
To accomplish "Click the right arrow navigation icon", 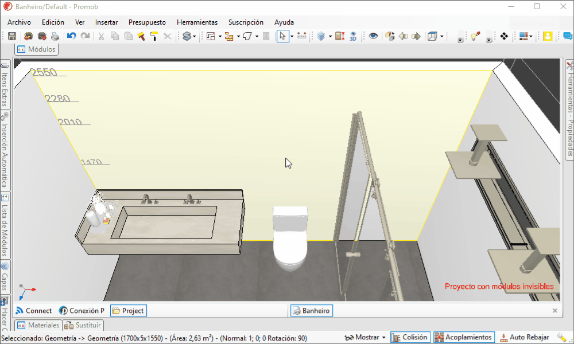I will click(x=416, y=36).
